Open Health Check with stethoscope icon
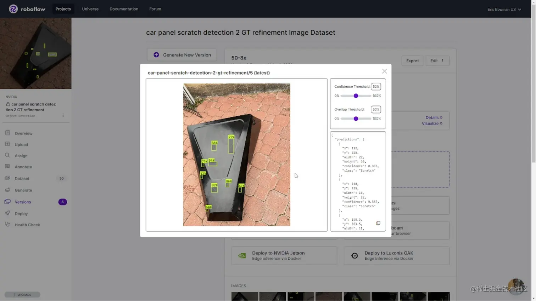 tap(8, 225)
